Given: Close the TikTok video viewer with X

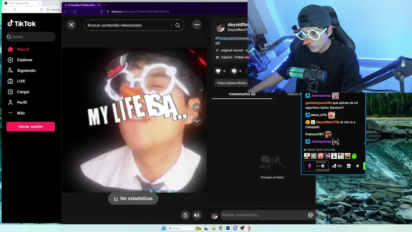Looking at the screenshot, I should pos(71,25).
